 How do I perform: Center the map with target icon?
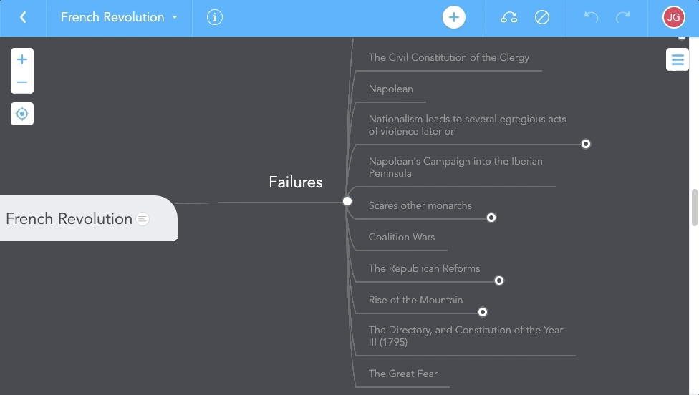[22, 114]
